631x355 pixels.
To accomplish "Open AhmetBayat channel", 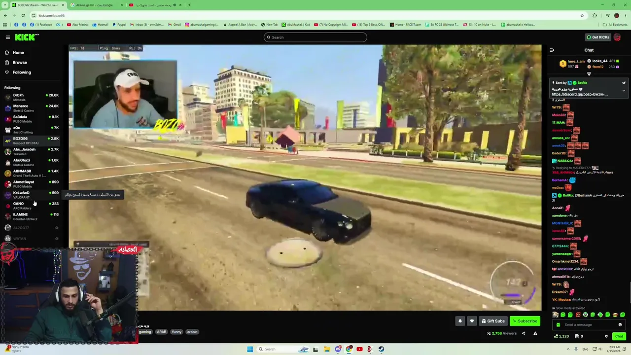I will [x=32, y=184].
